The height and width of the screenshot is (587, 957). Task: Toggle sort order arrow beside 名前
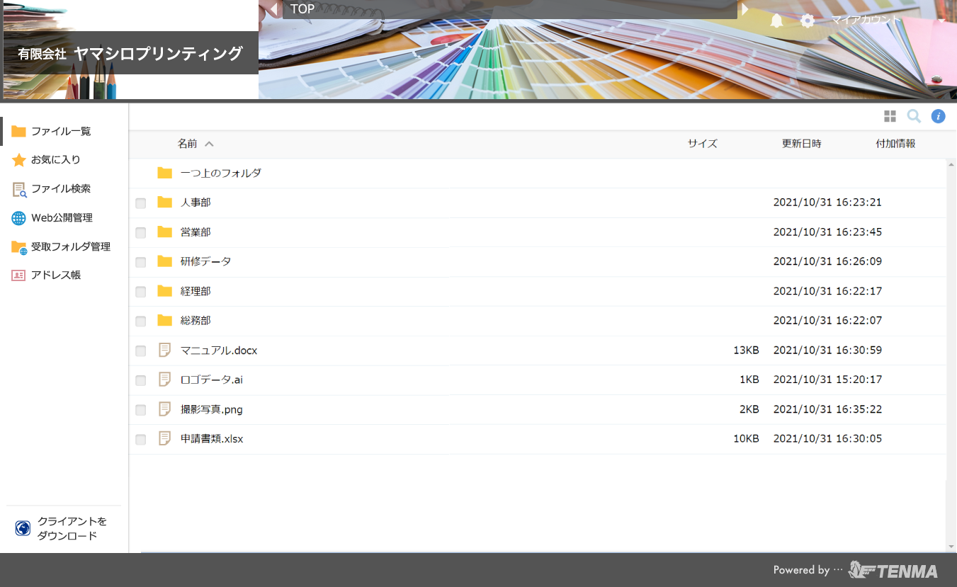pos(209,144)
